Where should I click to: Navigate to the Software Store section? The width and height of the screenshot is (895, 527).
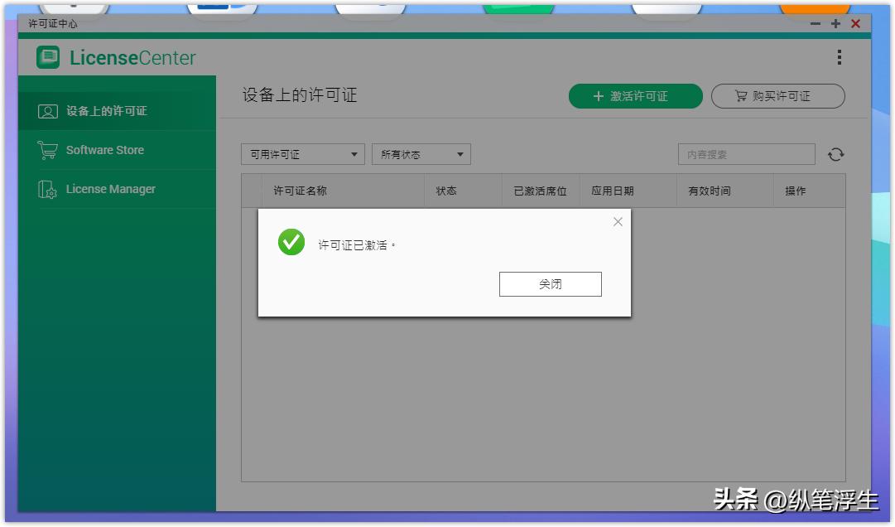point(104,149)
